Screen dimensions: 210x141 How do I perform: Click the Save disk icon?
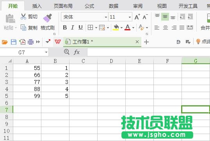pyautogui.click(x=14, y=42)
